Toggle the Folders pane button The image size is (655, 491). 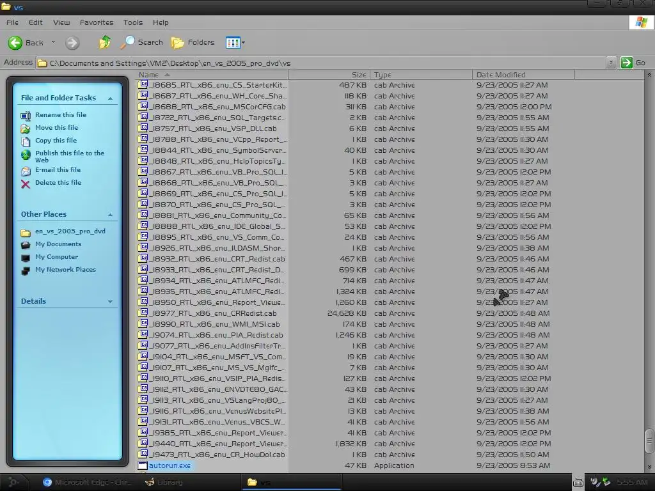click(193, 42)
